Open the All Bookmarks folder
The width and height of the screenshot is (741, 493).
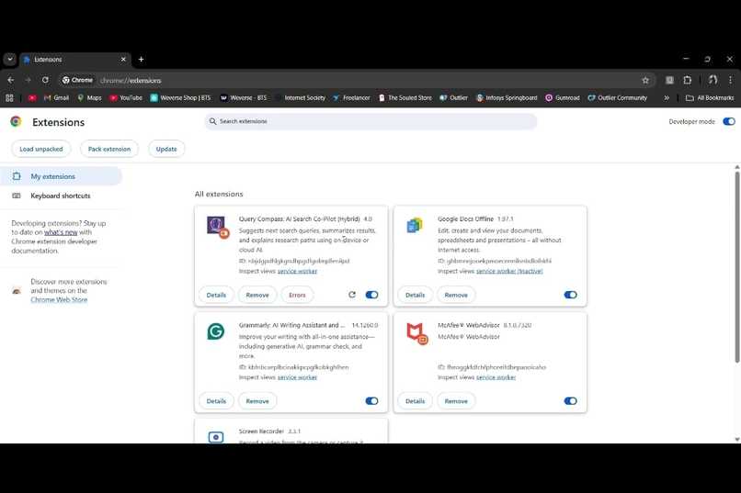pyautogui.click(x=710, y=97)
